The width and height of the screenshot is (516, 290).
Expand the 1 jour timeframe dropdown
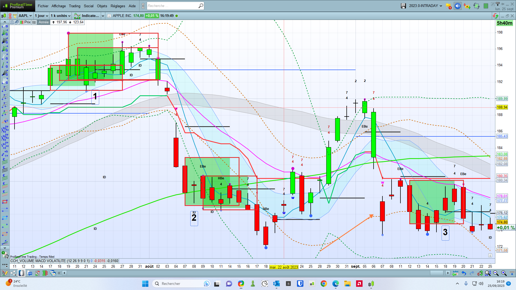[41, 16]
